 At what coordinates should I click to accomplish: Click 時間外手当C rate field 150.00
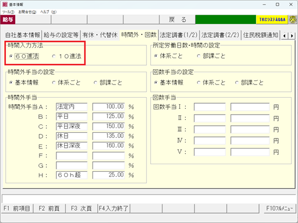pyautogui.click(x=109, y=126)
